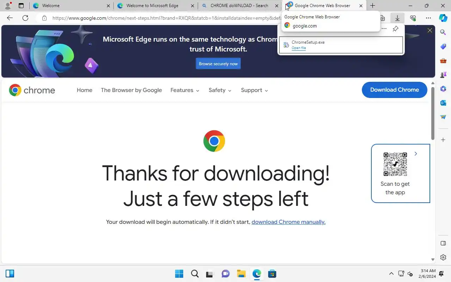This screenshot has height=282, width=451.
Task: Close the Edge promotional banner
Action: click(x=430, y=31)
